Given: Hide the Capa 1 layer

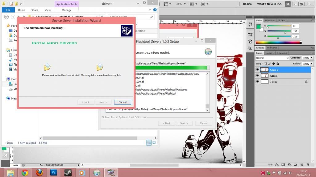Looking at the screenshot, I should [257, 76].
